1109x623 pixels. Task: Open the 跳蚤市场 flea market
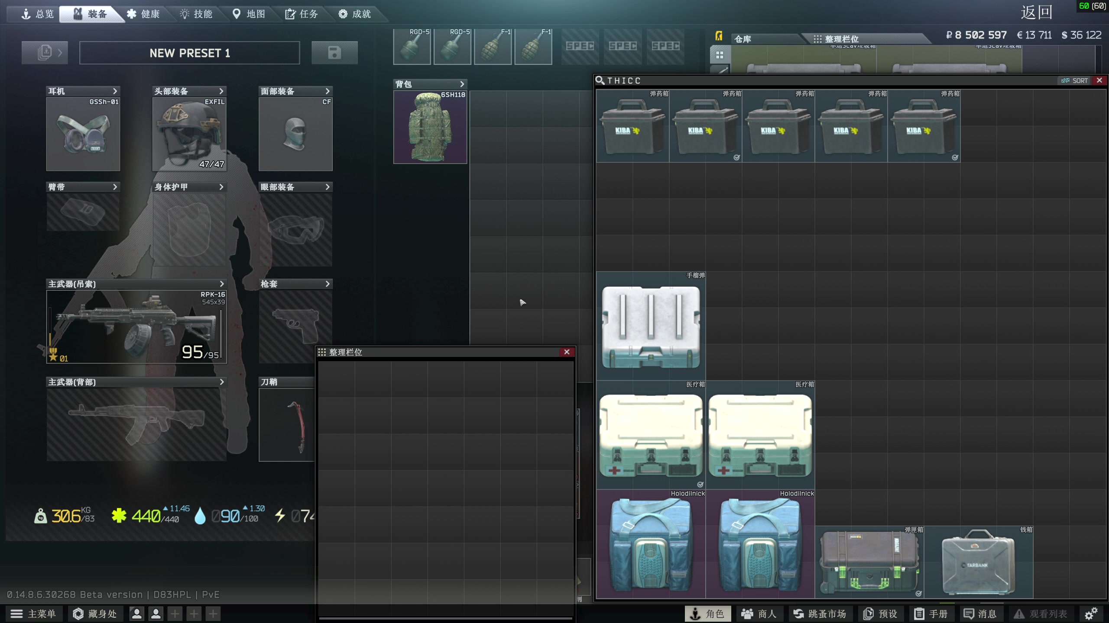coord(820,613)
